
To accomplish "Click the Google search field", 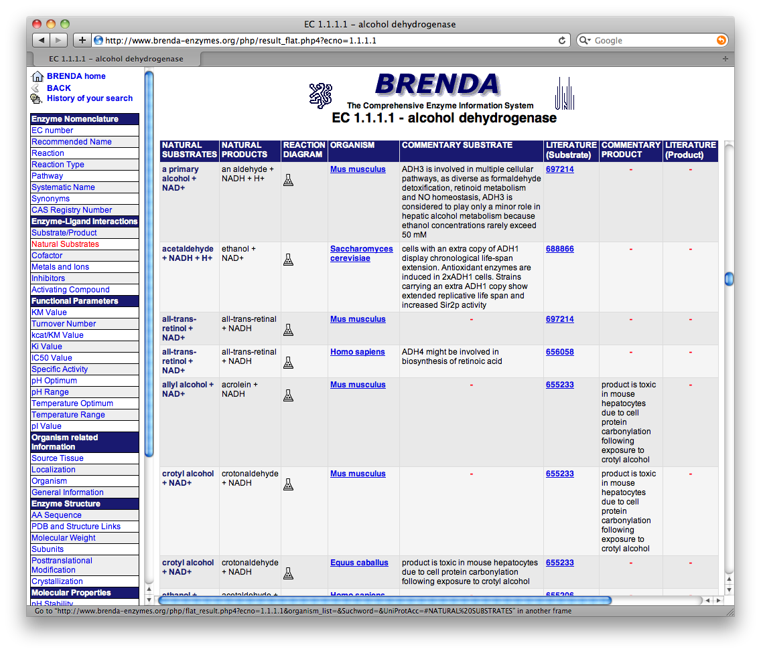I will click(x=652, y=40).
